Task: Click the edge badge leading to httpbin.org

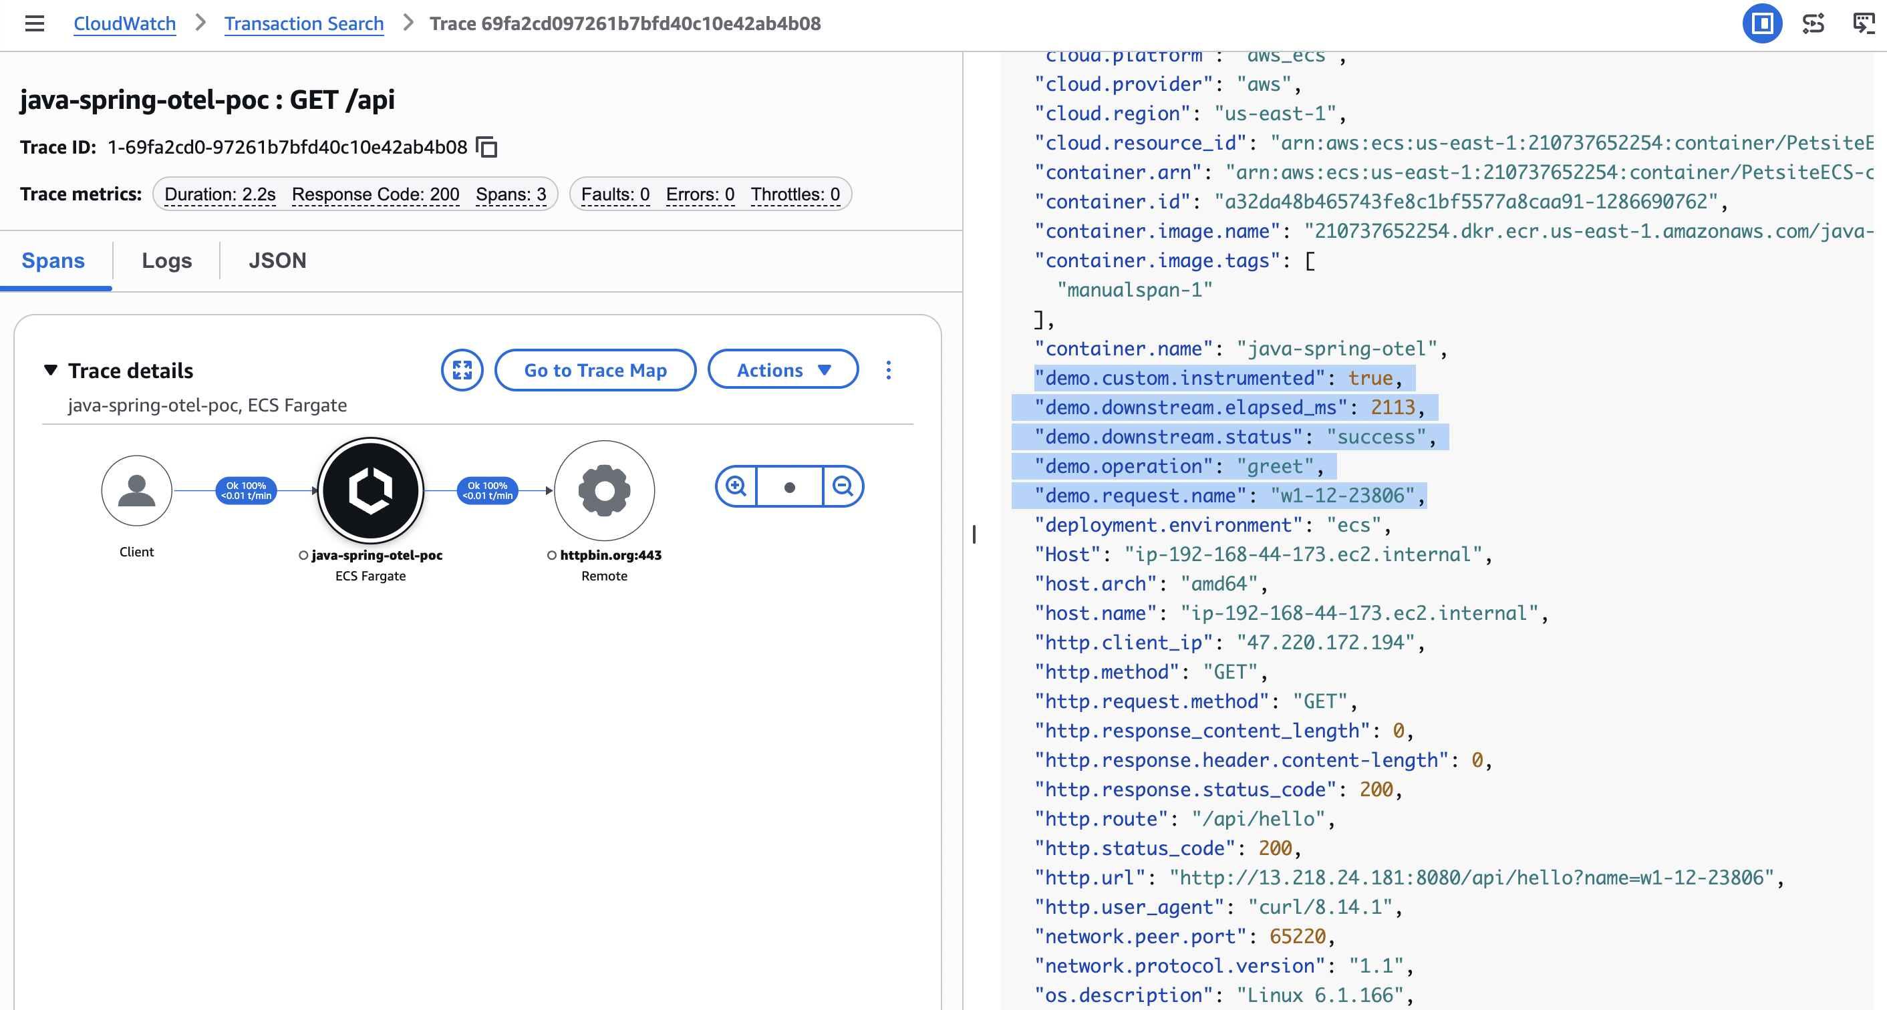Action: coord(488,491)
